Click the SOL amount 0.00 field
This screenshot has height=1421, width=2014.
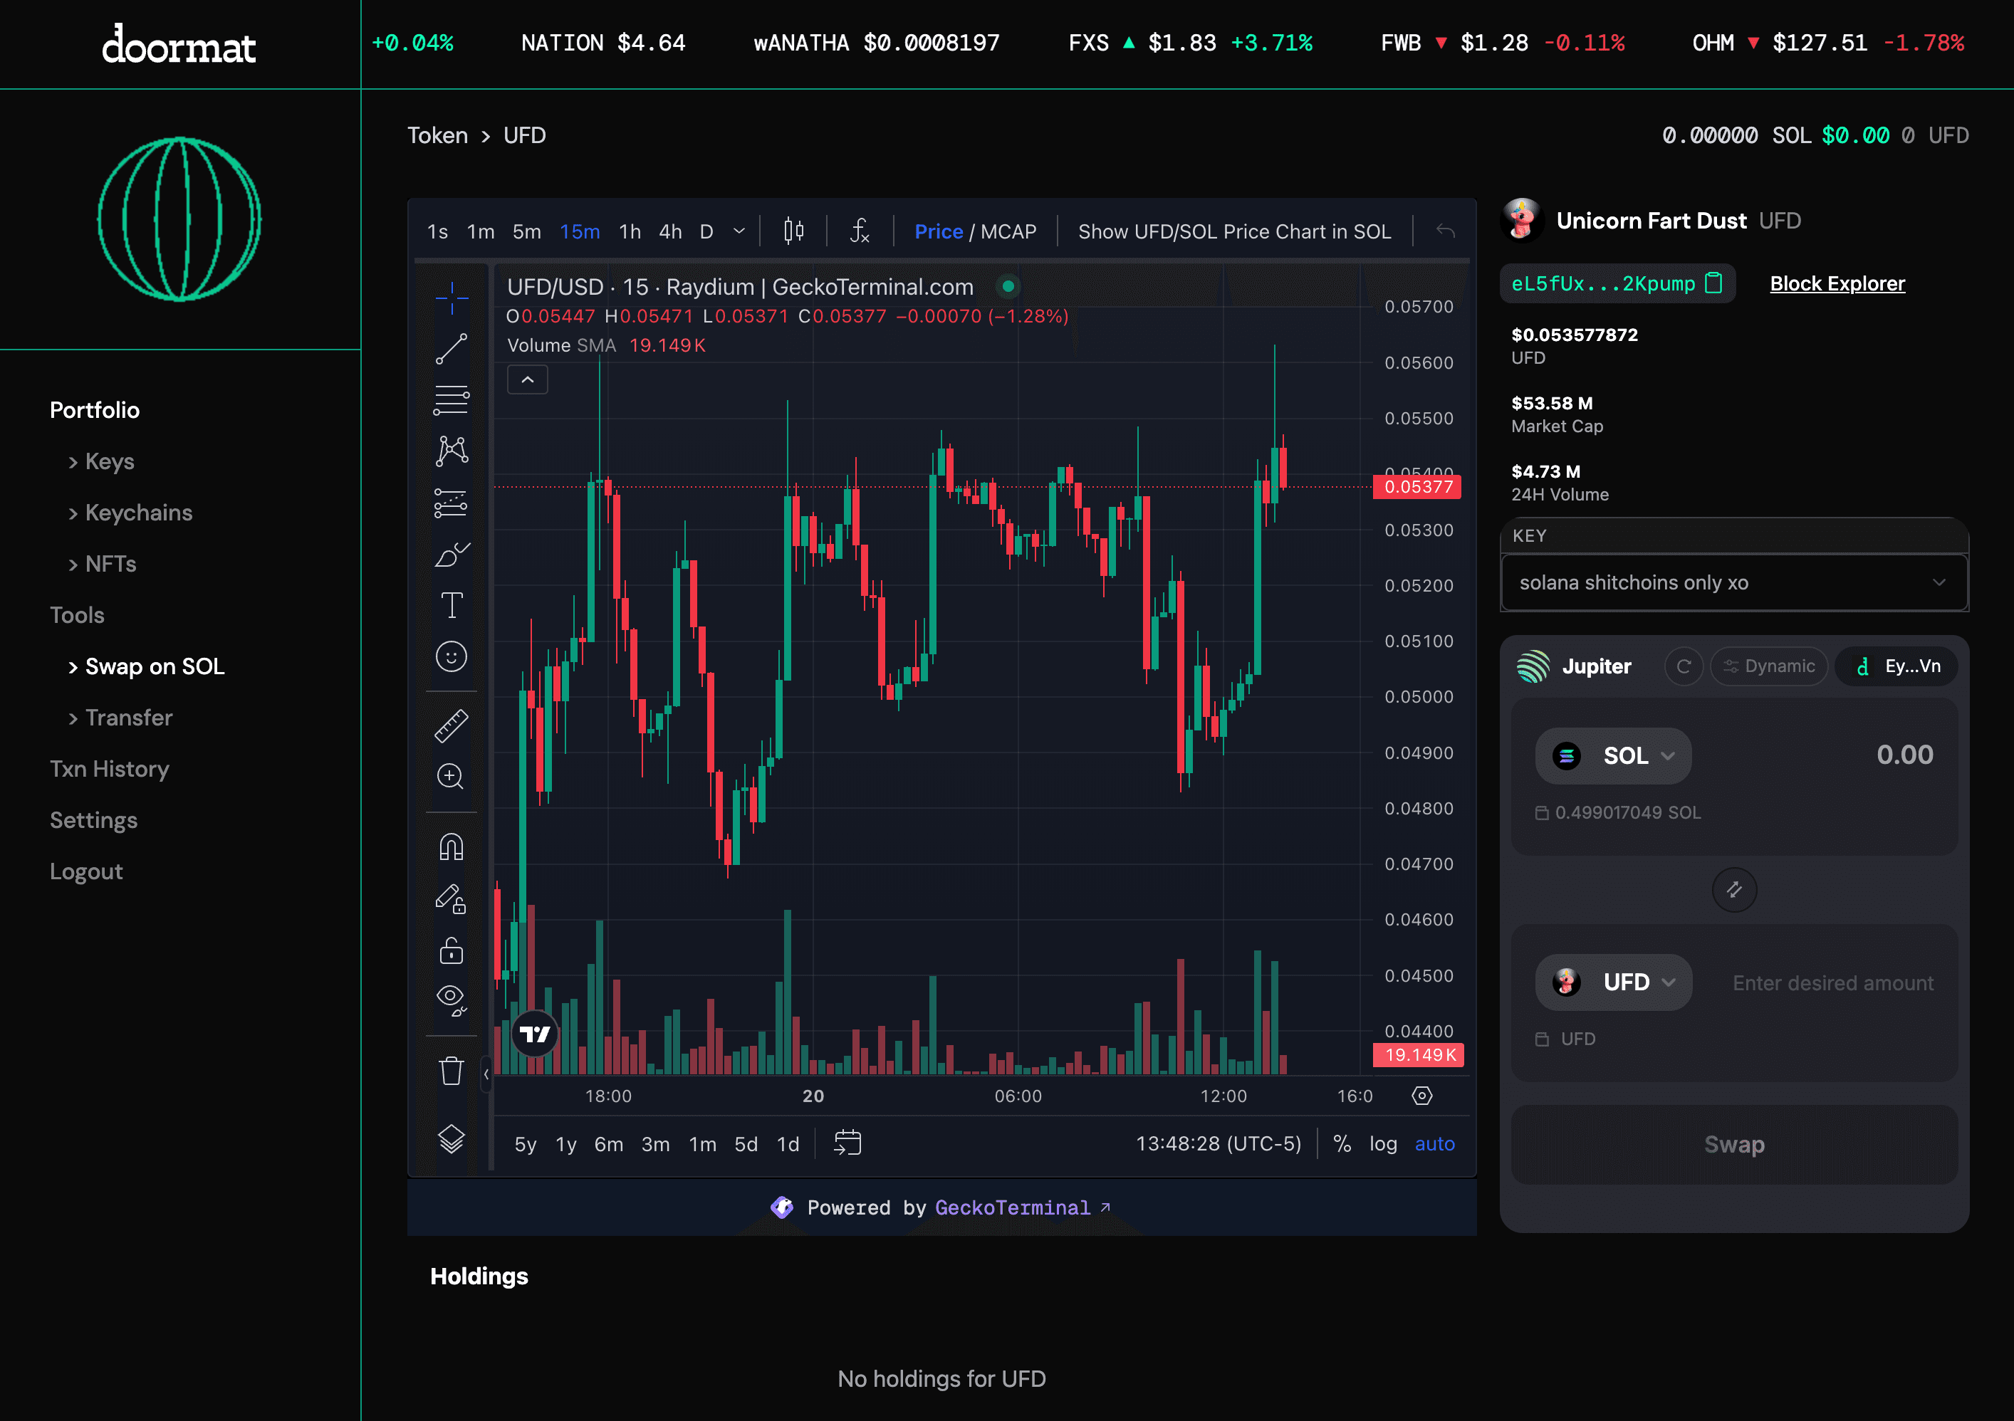pos(1904,755)
